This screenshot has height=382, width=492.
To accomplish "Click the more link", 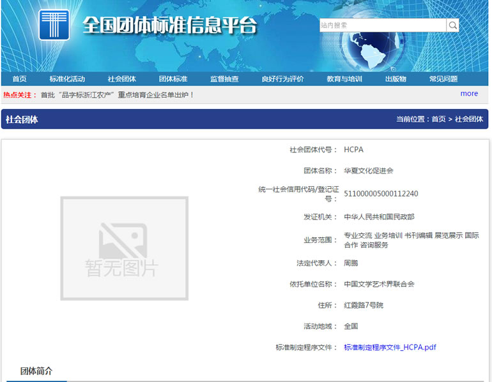I will coord(469,94).
